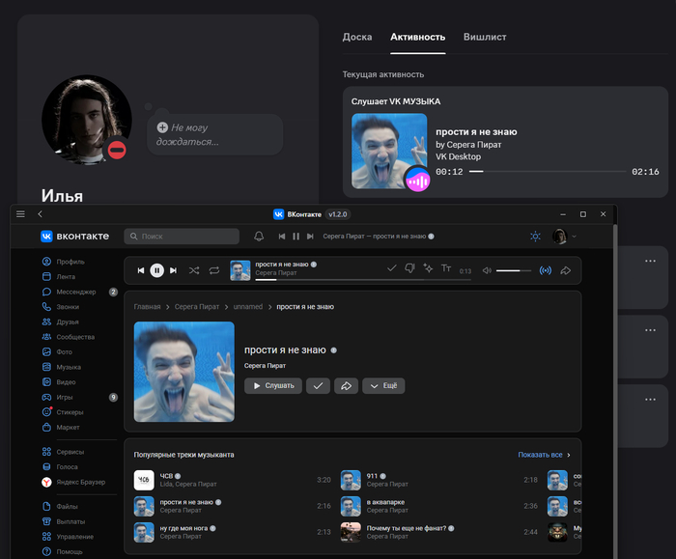This screenshot has width=676, height=559.
Task: Click next track in player bar
Action: (173, 270)
